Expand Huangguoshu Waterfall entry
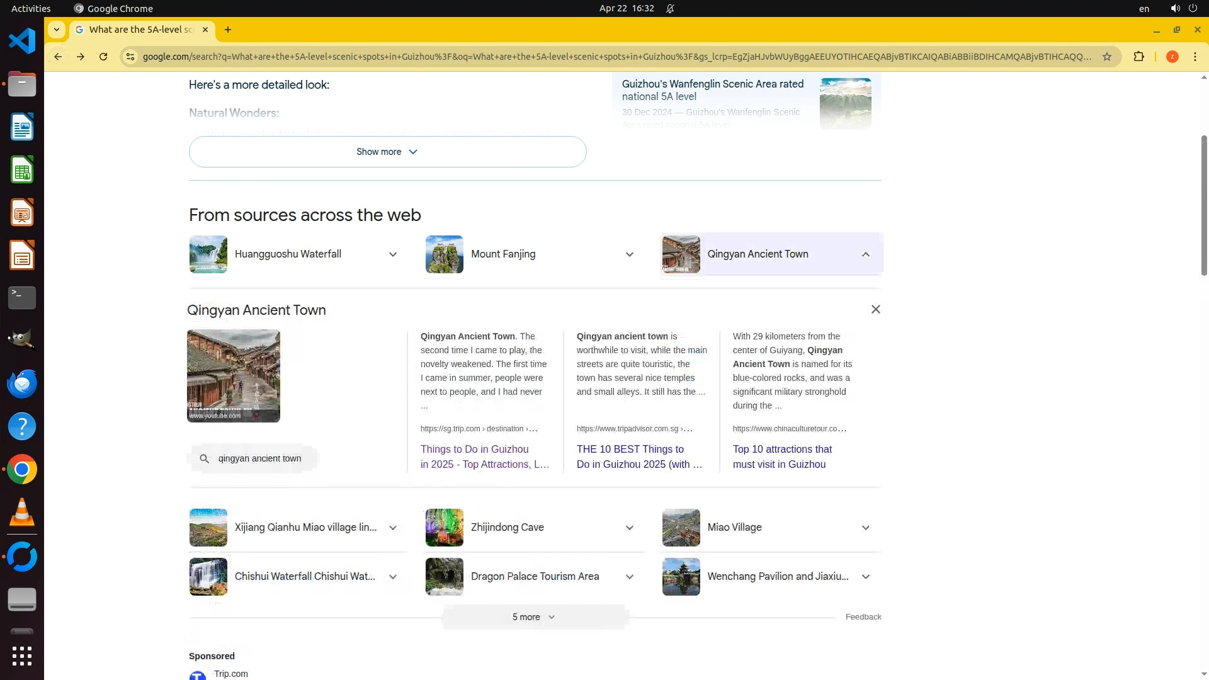The image size is (1209, 680). [x=392, y=254]
